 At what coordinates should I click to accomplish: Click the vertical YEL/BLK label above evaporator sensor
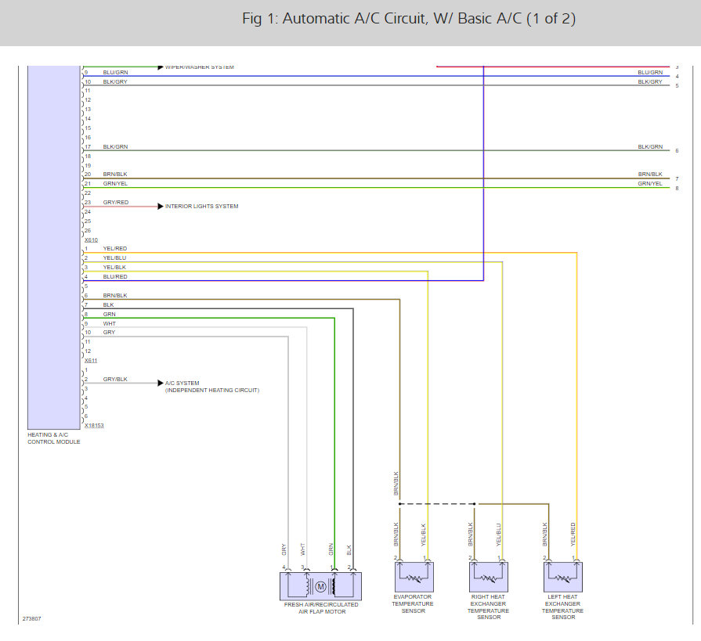click(424, 535)
